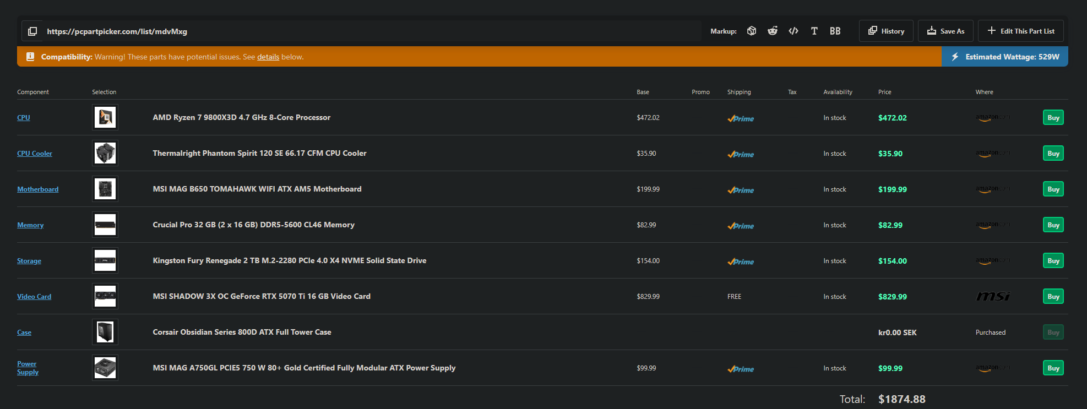The height and width of the screenshot is (409, 1087).
Task: Click the kr0.00 SEK case price
Action: click(898, 332)
